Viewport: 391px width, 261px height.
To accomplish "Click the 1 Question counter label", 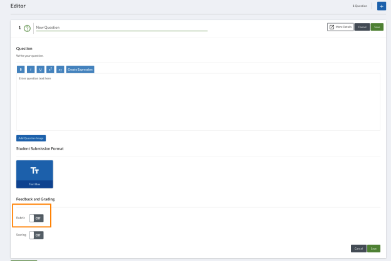I will (360, 6).
